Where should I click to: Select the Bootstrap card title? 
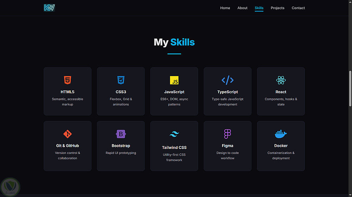click(121, 145)
